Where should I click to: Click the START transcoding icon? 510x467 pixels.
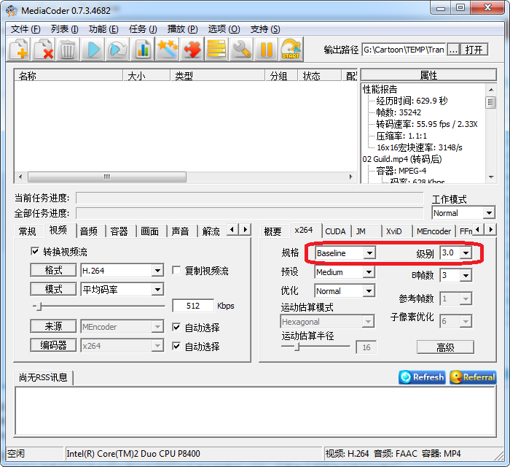(x=291, y=50)
